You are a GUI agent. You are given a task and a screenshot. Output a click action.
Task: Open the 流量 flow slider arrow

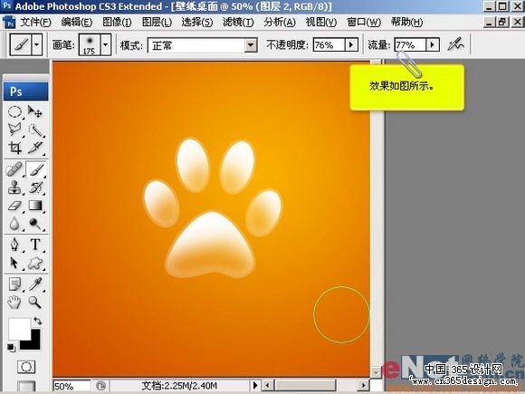(433, 44)
